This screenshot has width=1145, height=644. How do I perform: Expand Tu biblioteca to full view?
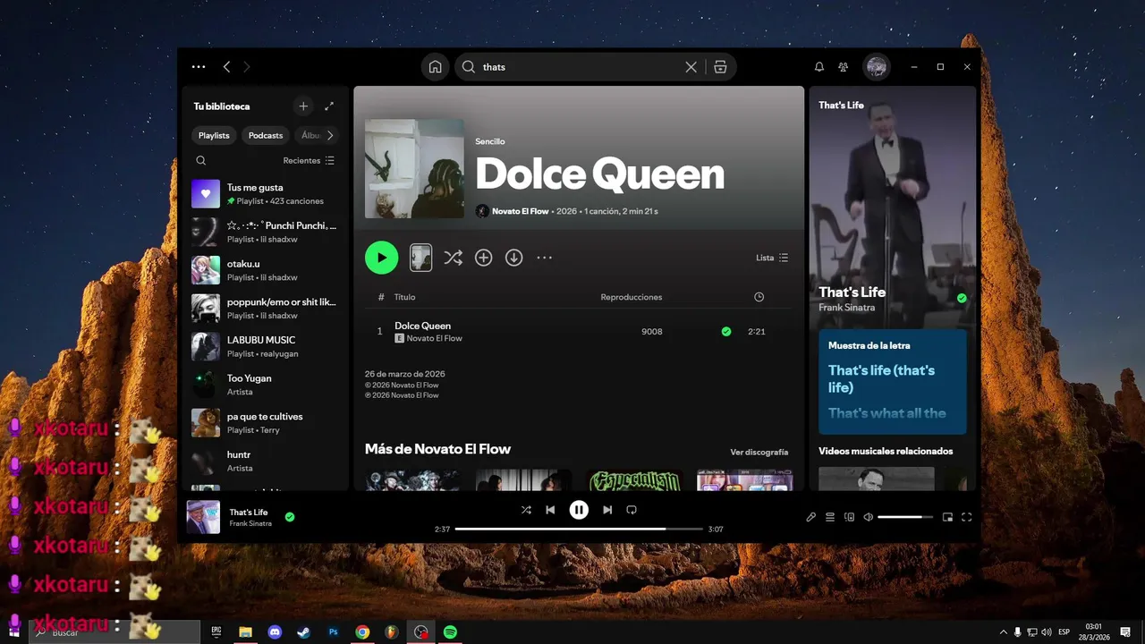(x=329, y=106)
